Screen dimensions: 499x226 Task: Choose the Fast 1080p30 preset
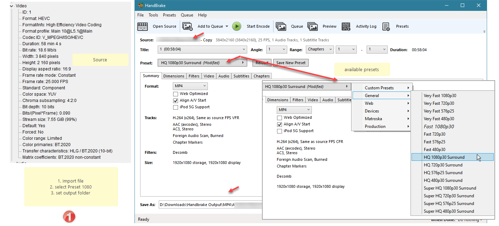[x=452, y=126]
